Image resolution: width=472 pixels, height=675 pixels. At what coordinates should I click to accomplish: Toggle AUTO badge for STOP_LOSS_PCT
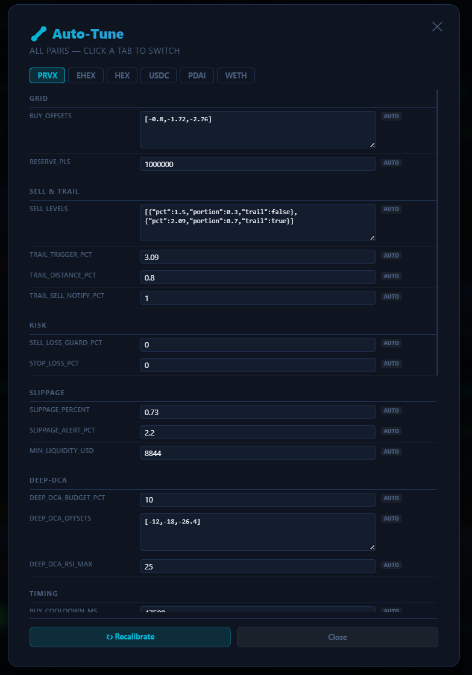click(391, 364)
